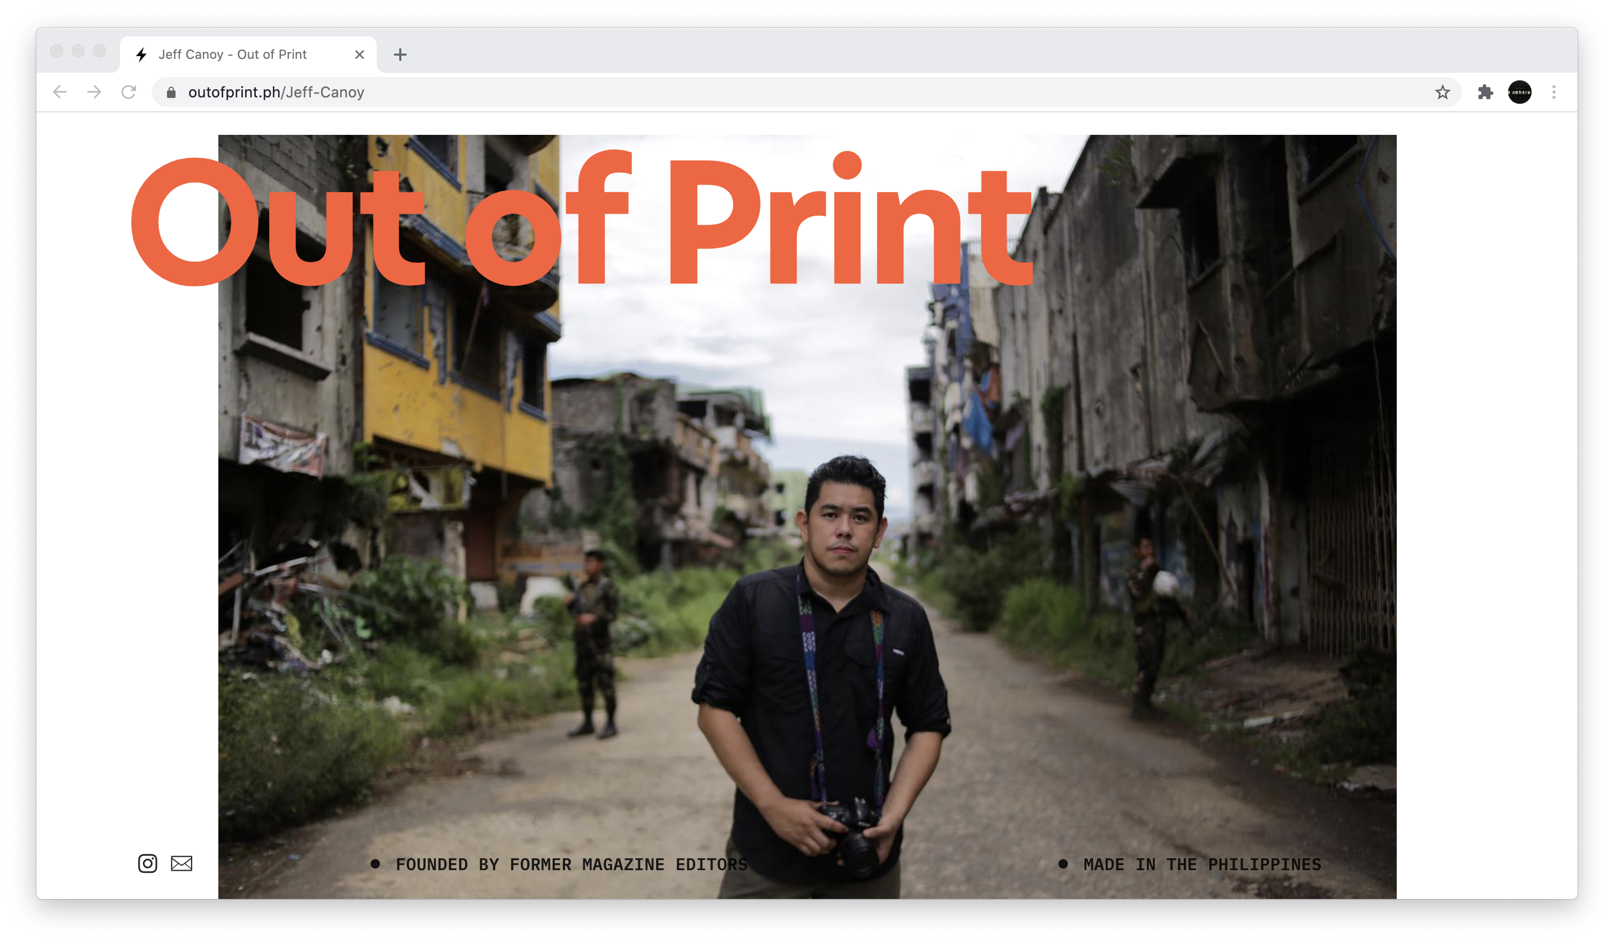Go forward to next page
Viewport: 1614px width, 944px height.
tap(94, 92)
